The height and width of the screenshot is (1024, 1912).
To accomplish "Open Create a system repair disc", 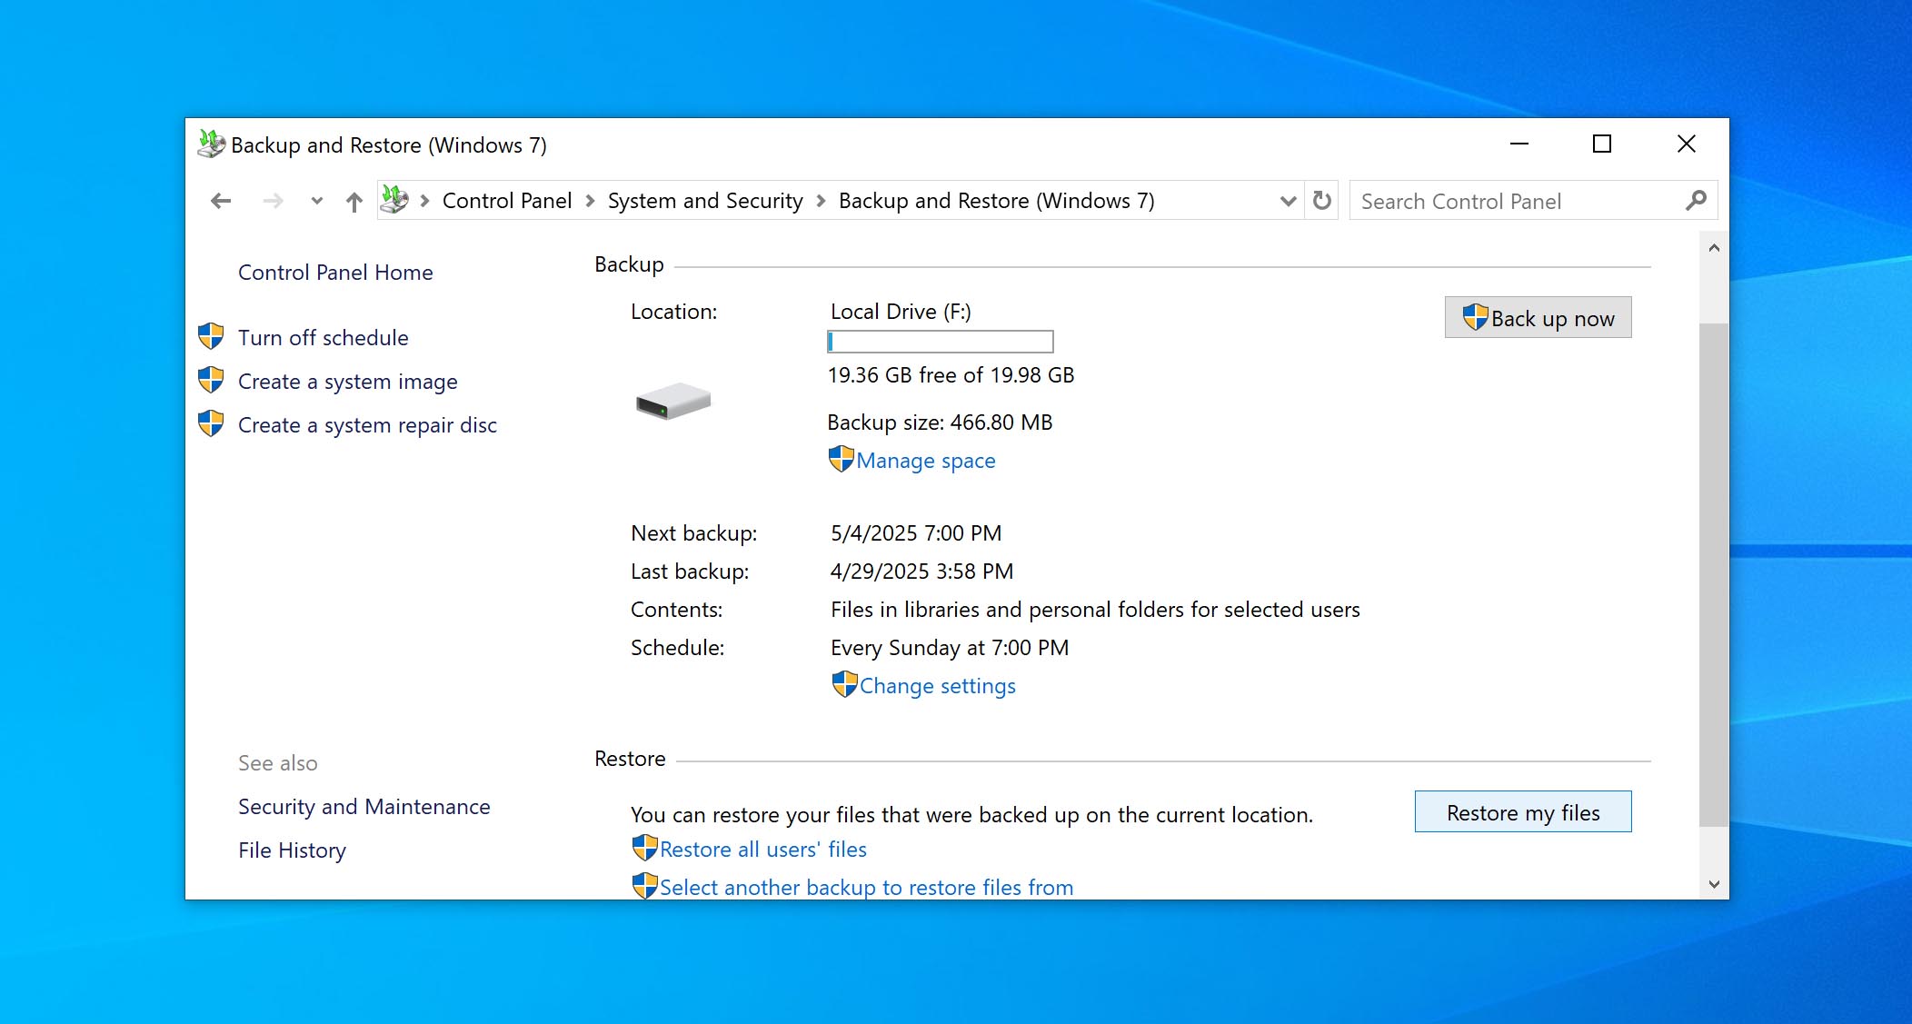I will click(x=367, y=425).
